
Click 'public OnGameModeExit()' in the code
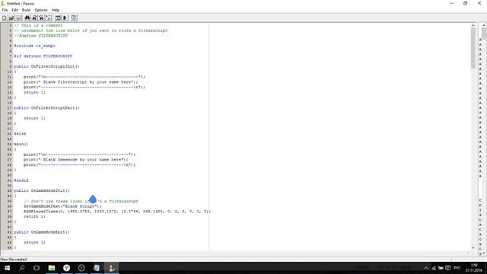[x=42, y=232]
